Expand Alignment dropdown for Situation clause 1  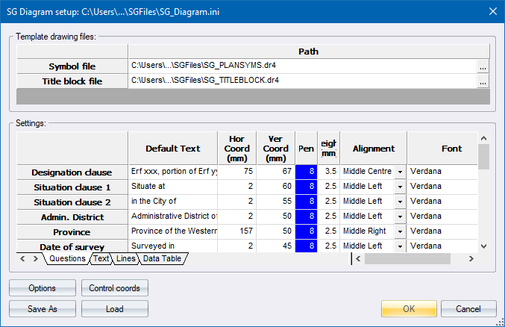click(x=400, y=187)
